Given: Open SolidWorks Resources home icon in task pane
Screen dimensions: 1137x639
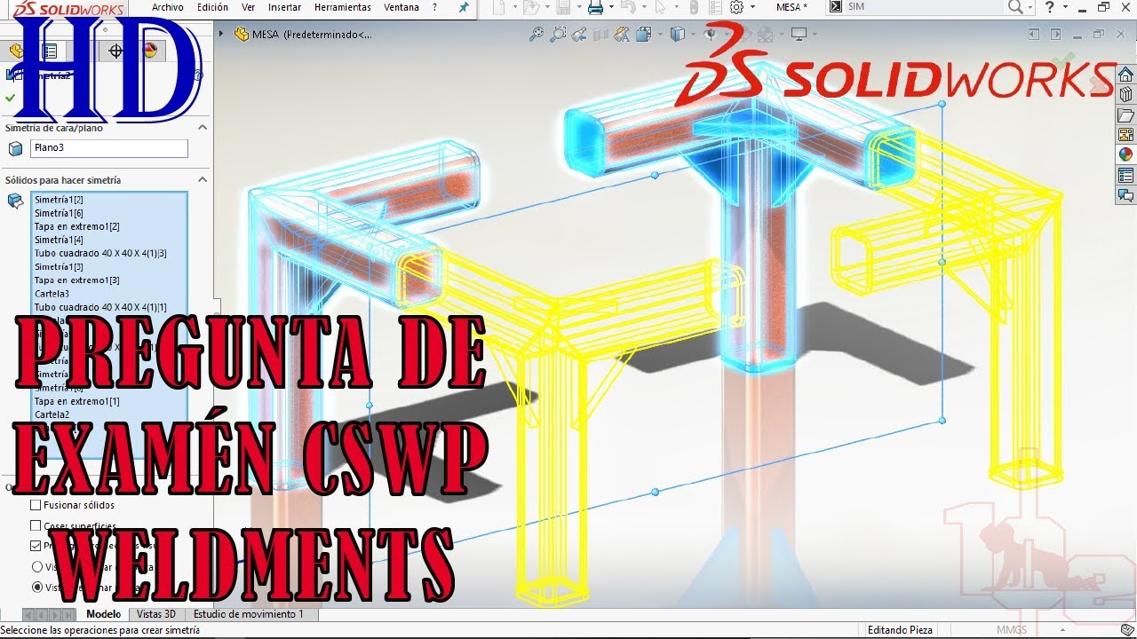Looking at the screenshot, I should pyautogui.click(x=1125, y=75).
